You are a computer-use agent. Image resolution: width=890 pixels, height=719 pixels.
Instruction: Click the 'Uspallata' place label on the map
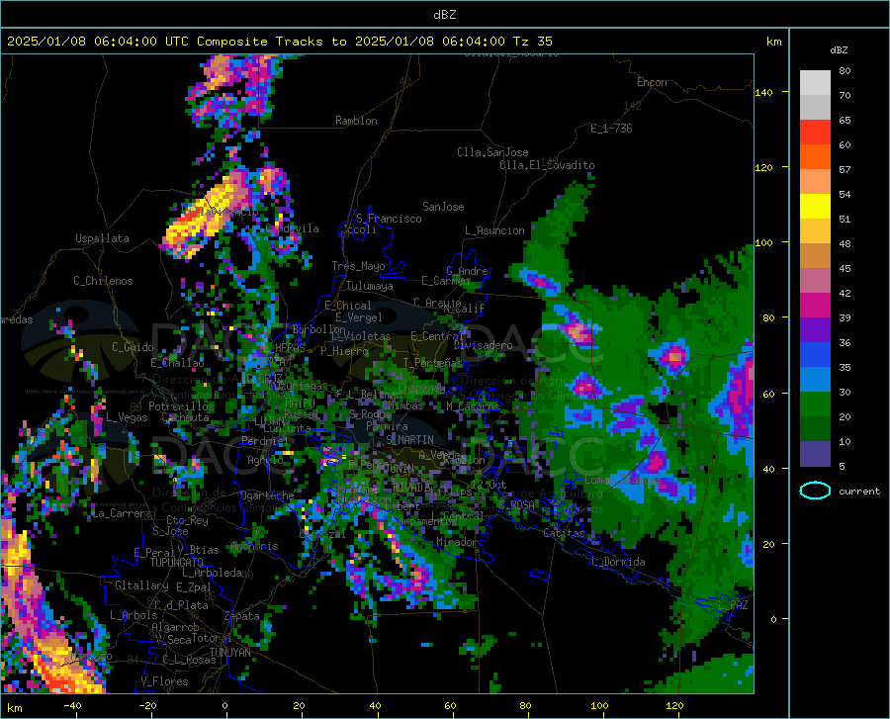(102, 238)
